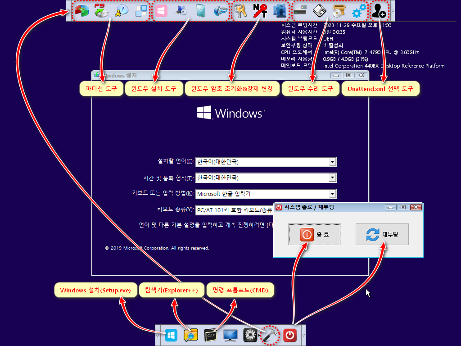
Task: Click the 종료 shutdown button
Action: pyautogui.click(x=315, y=234)
